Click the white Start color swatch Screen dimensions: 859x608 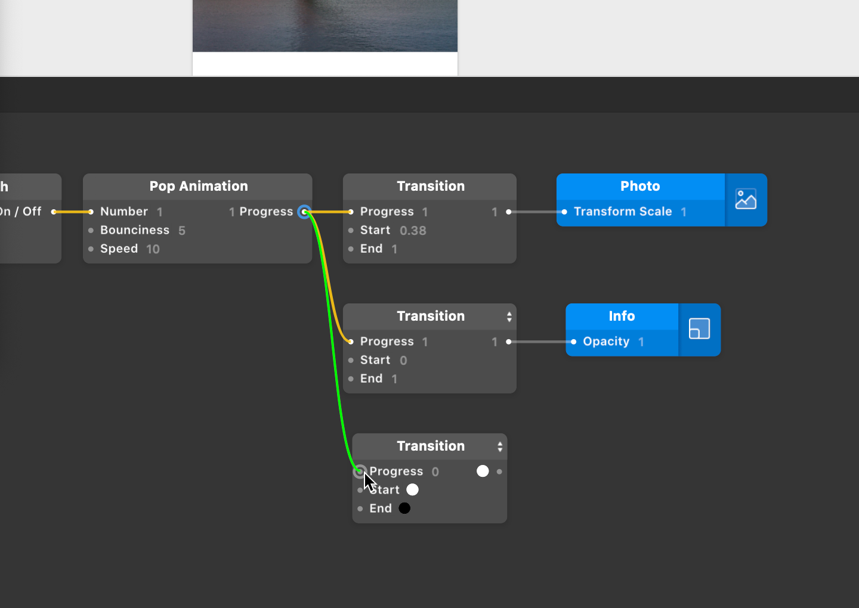[x=412, y=490]
